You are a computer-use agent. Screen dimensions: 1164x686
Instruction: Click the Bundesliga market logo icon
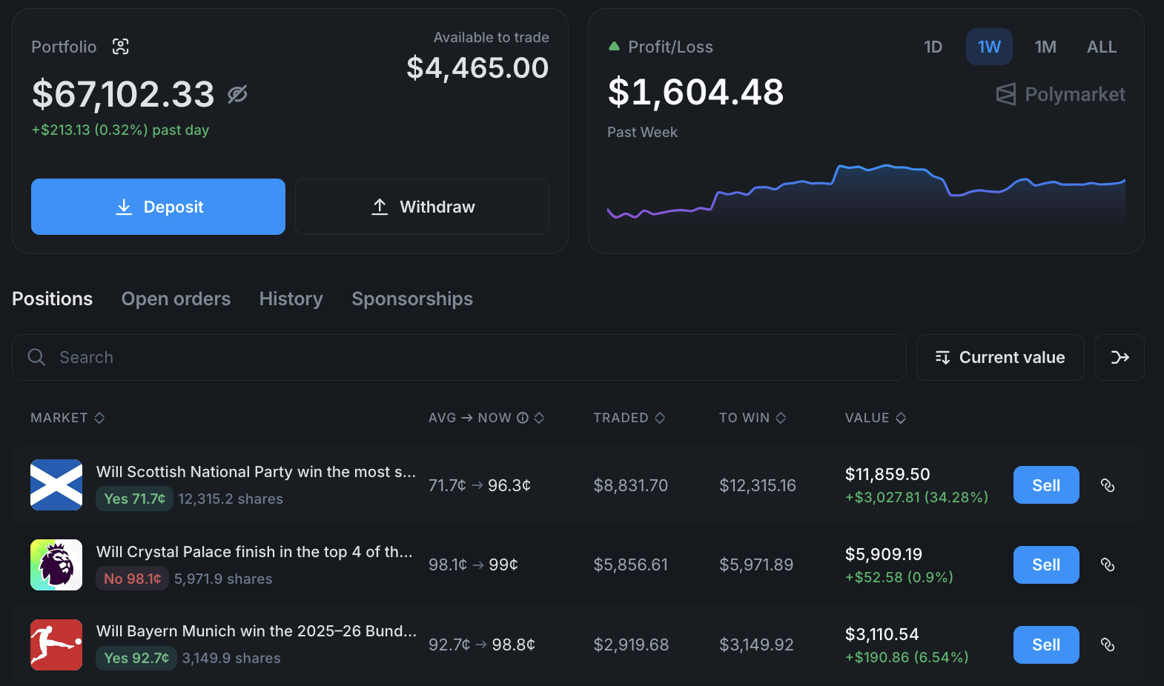pos(56,645)
